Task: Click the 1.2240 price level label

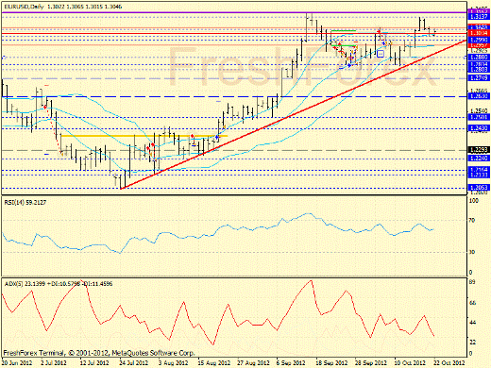Action: [x=479, y=159]
